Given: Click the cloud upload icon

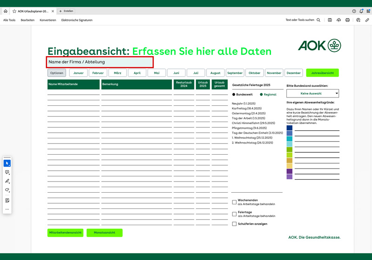Looking at the screenshot, I should tap(339, 20).
